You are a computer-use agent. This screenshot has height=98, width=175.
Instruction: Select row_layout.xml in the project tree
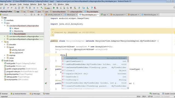click(17, 53)
